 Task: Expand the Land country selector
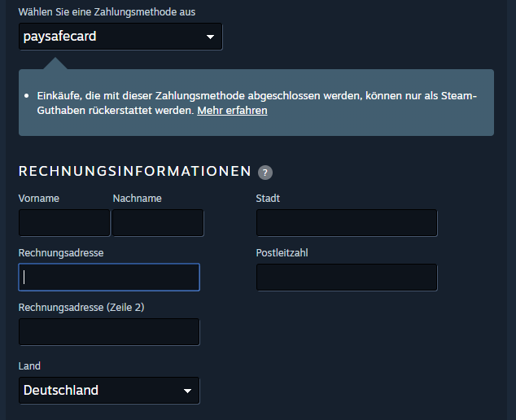pos(108,391)
